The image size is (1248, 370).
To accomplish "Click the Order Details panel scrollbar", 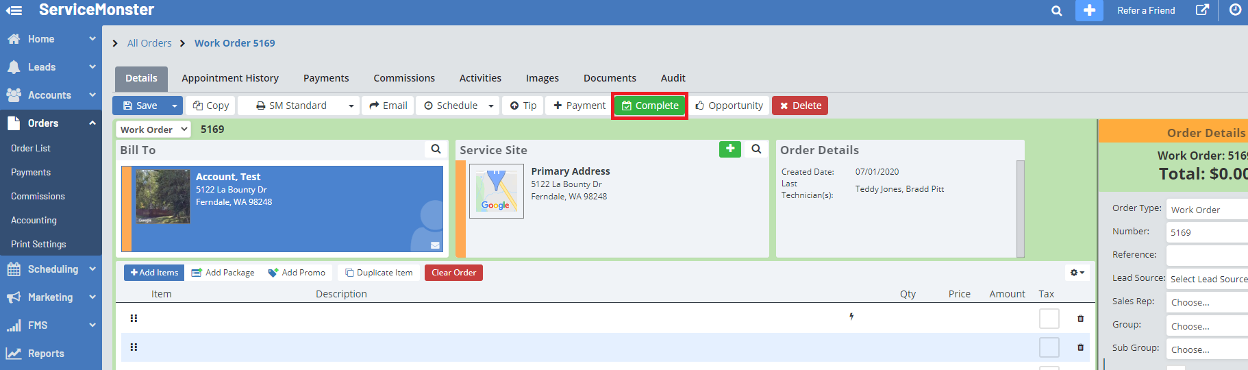I will pyautogui.click(x=1020, y=209).
